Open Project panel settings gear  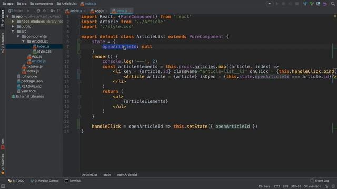pyautogui.click(x=52, y=10)
